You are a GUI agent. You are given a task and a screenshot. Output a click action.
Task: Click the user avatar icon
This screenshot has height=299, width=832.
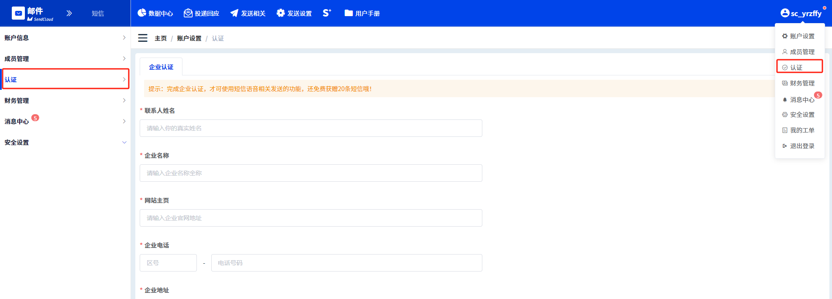pyautogui.click(x=785, y=13)
